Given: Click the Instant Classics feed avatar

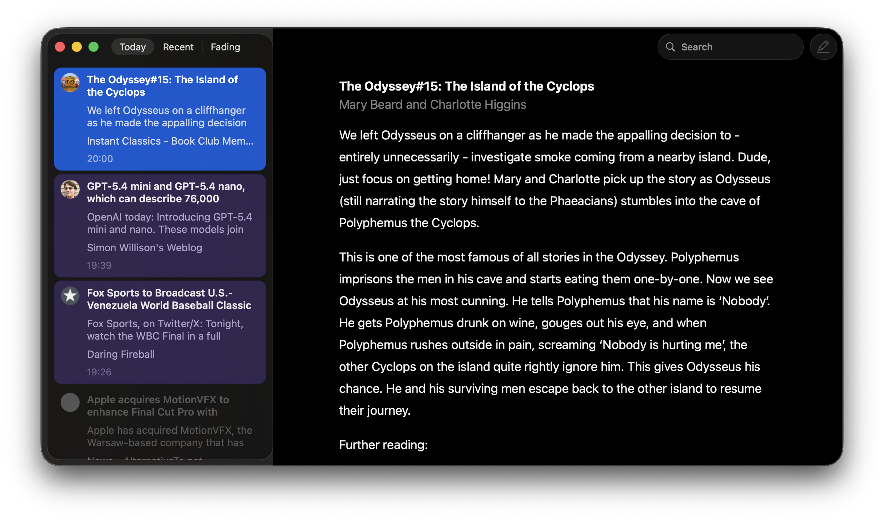Looking at the screenshot, I should [x=70, y=83].
